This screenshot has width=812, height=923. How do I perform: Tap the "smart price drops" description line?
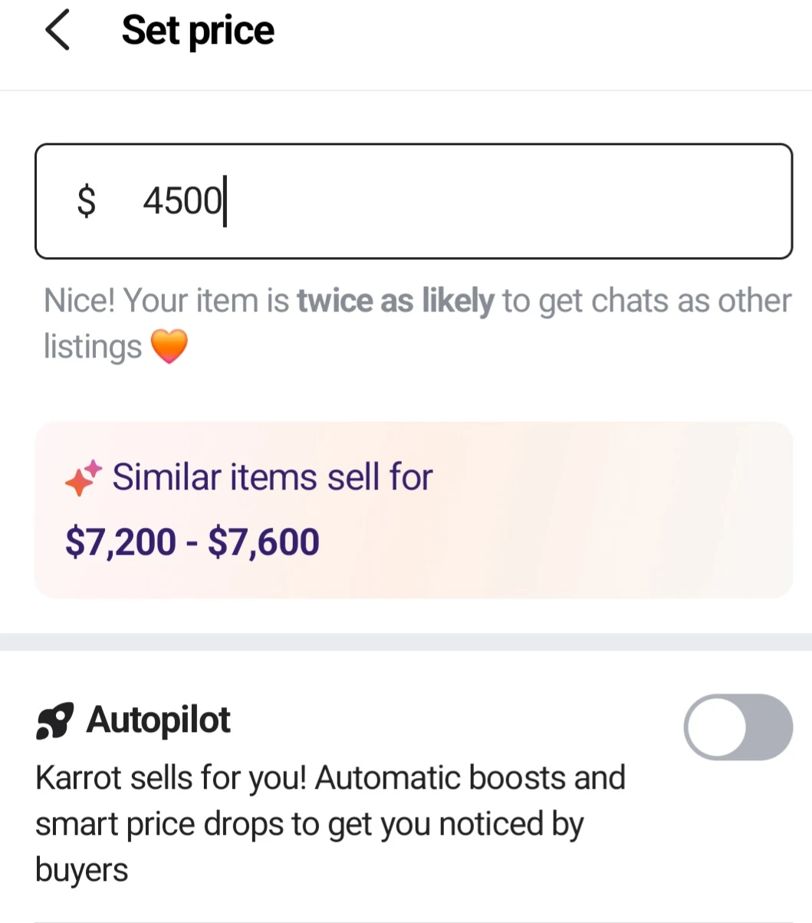(x=308, y=824)
